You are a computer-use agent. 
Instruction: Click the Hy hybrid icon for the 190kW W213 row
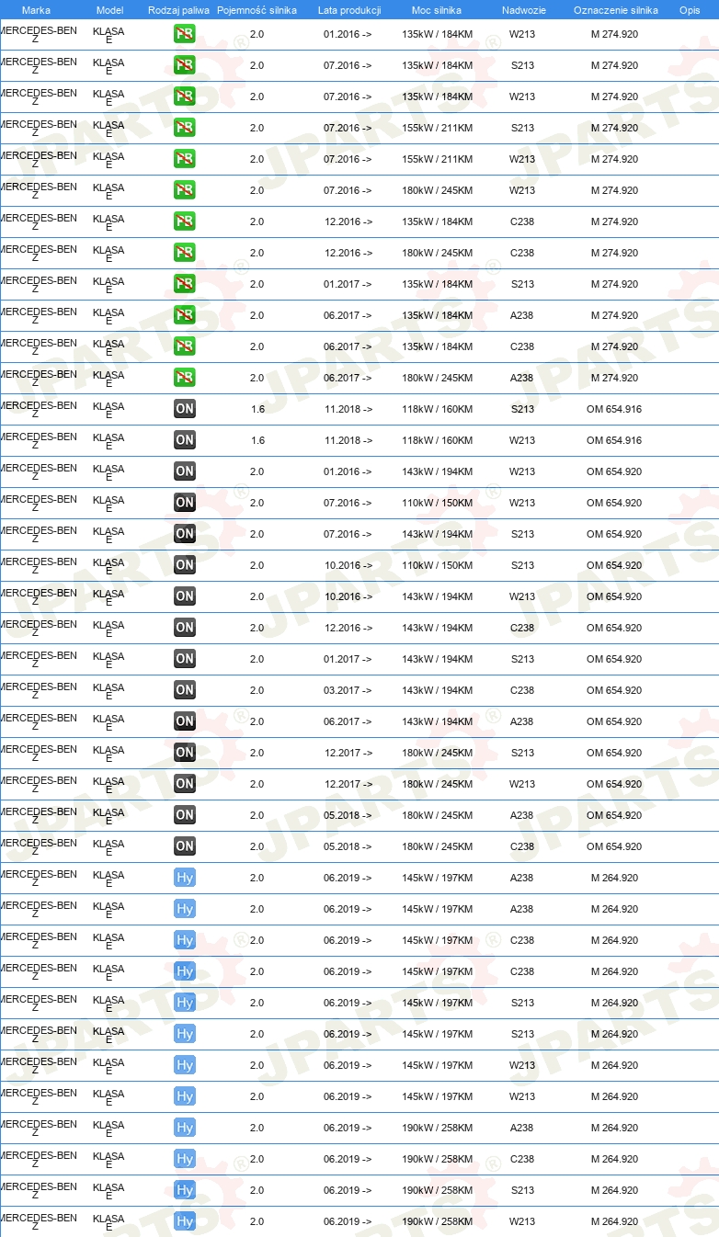(185, 1221)
